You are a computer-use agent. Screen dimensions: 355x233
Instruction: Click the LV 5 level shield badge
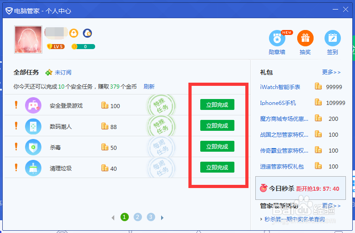(56, 47)
